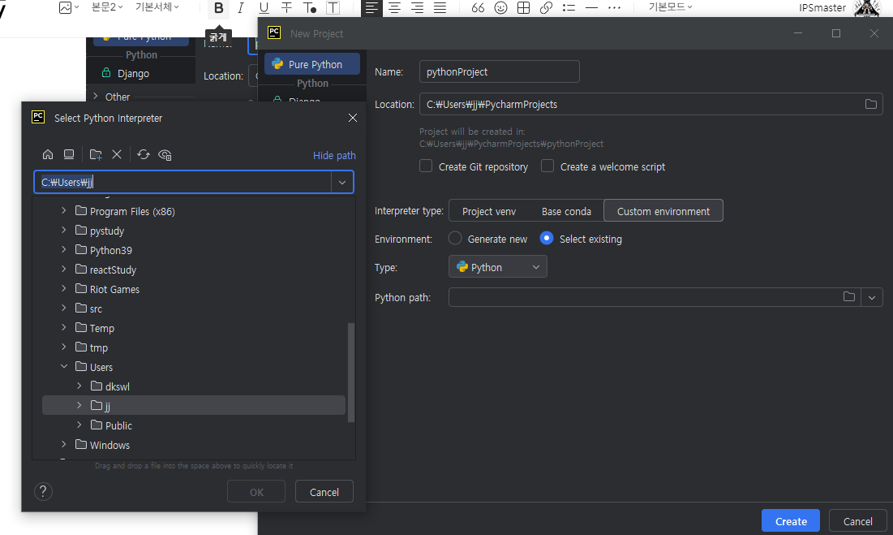Screen dimensions: 893x535
Task: Click the interpreter path text field
Action: (182, 183)
